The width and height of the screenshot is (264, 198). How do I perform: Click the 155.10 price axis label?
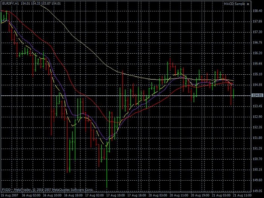(258, 74)
